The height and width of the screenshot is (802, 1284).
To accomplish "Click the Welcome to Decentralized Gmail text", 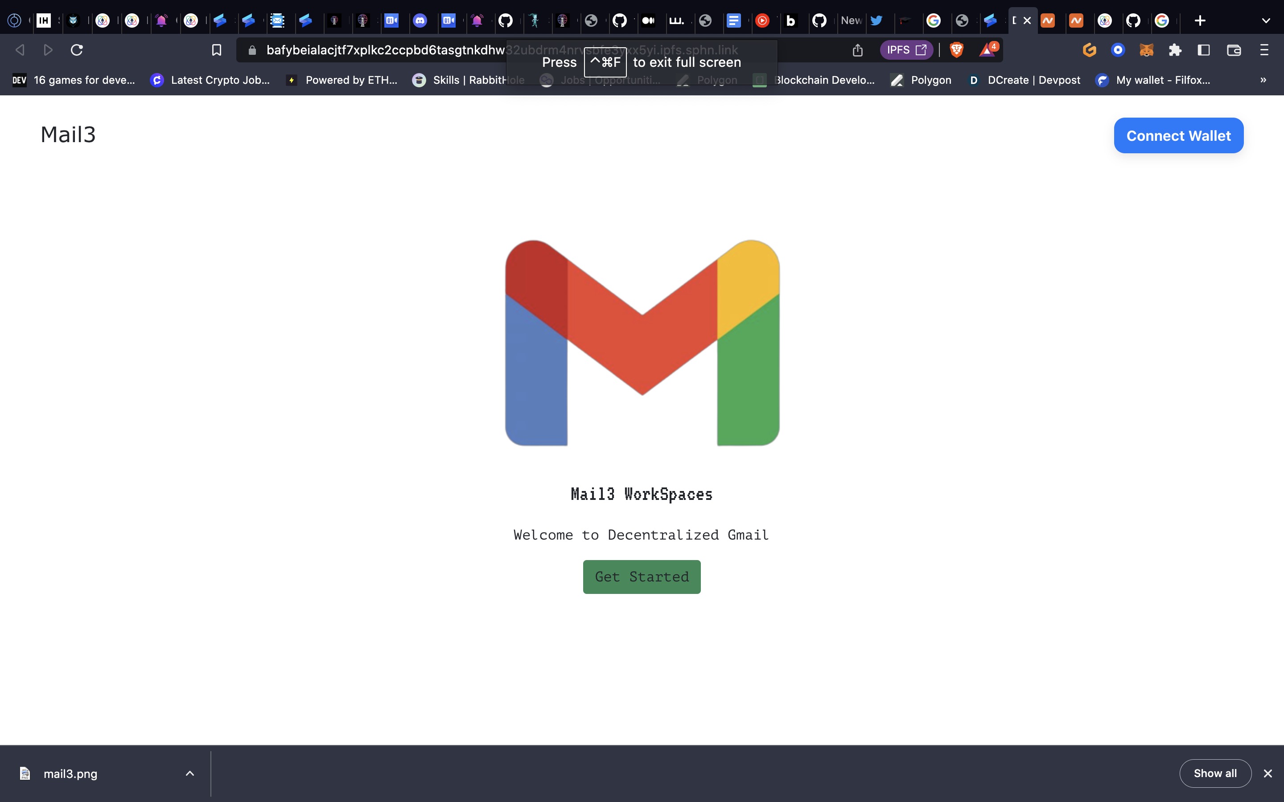I will tap(641, 535).
